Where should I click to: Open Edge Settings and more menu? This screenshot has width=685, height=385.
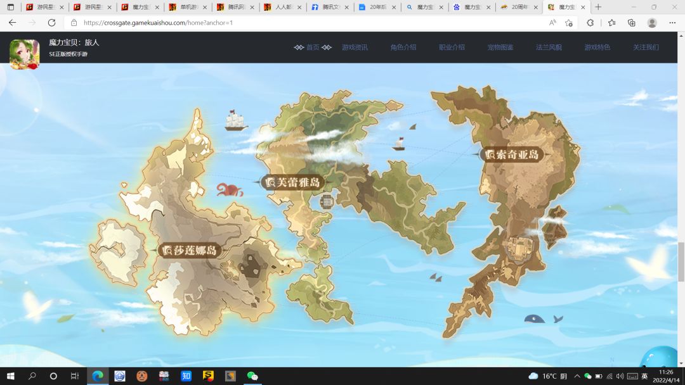[x=672, y=23]
